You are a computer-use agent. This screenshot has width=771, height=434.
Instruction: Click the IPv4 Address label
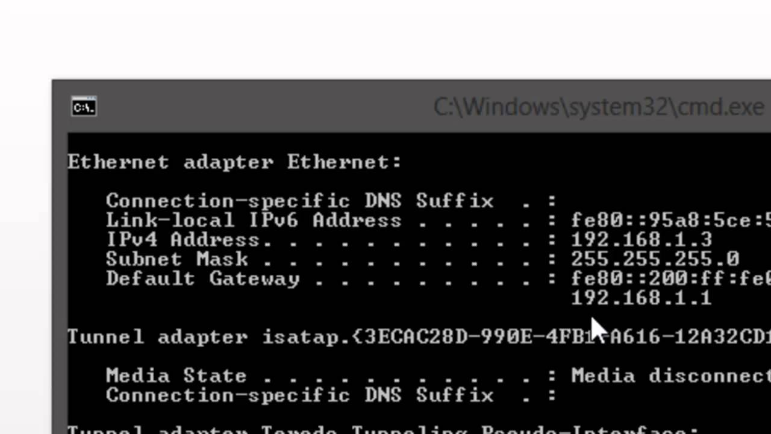click(x=183, y=240)
